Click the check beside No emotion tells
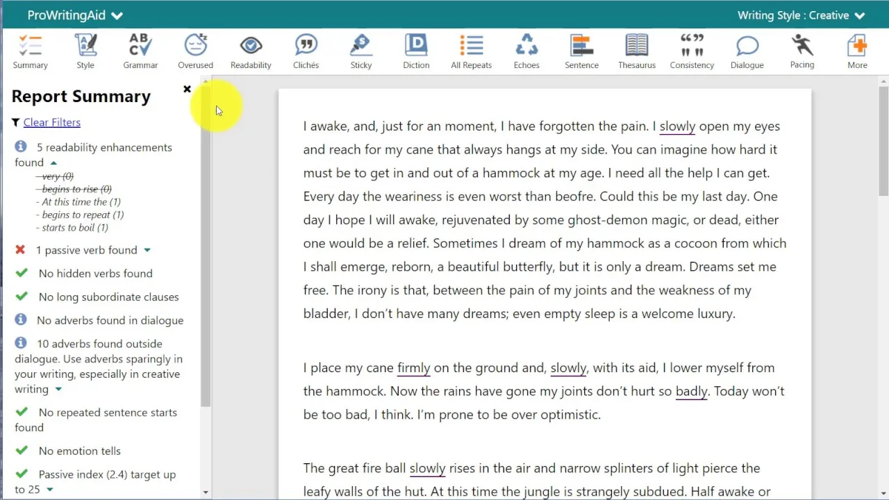Image resolution: width=889 pixels, height=500 pixels. [22, 451]
